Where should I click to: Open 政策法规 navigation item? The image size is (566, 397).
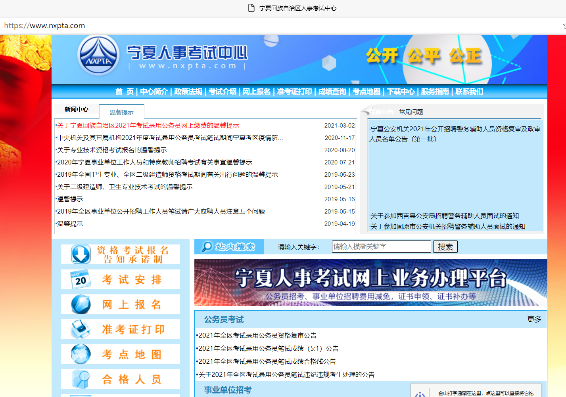[x=188, y=92]
